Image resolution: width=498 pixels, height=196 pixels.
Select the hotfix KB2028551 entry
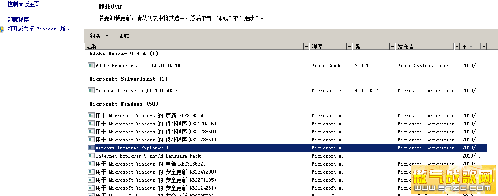[x=287, y=140]
